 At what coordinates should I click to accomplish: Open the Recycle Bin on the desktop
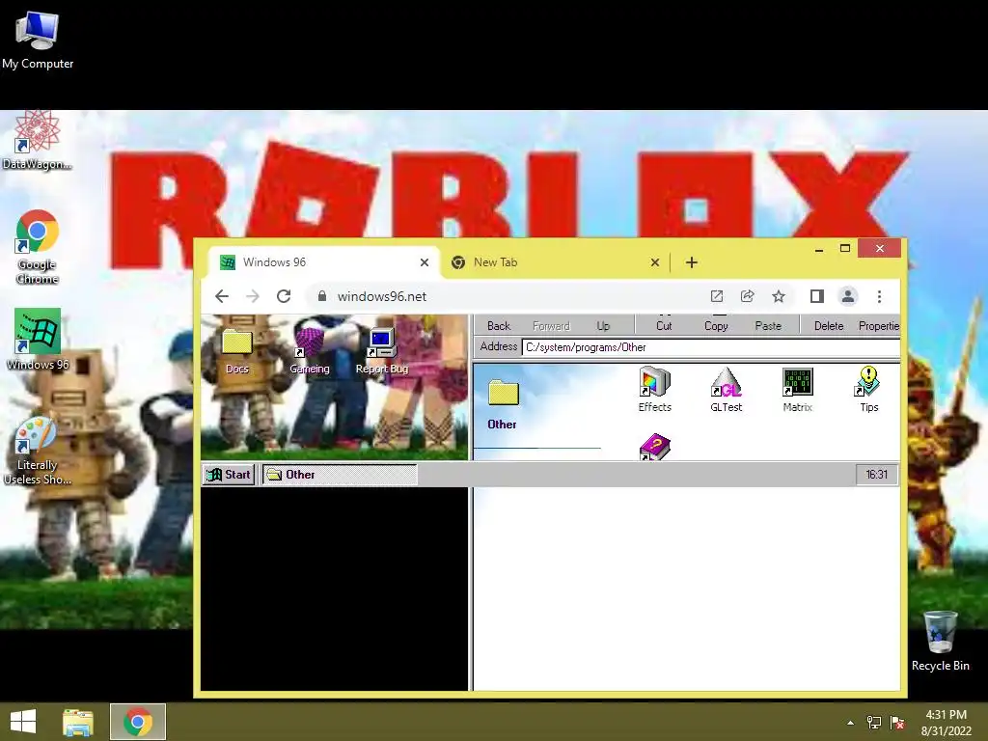[x=940, y=641]
